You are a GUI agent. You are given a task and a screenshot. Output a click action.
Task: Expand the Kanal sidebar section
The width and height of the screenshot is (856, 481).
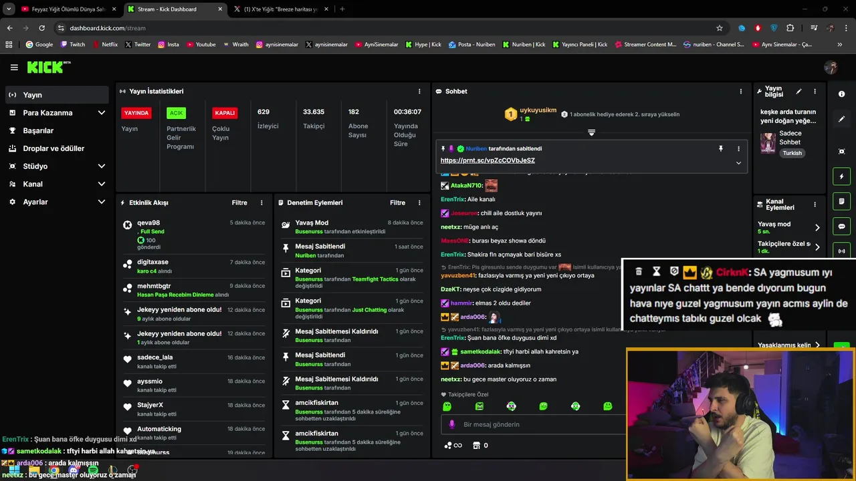point(57,184)
